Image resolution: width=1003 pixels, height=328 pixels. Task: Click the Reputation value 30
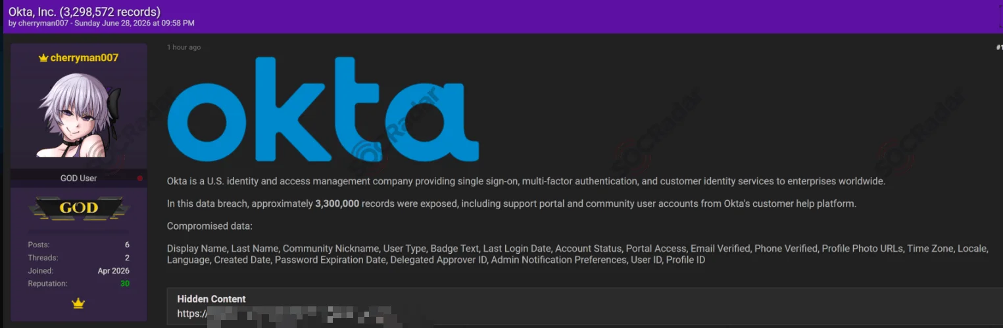(125, 283)
